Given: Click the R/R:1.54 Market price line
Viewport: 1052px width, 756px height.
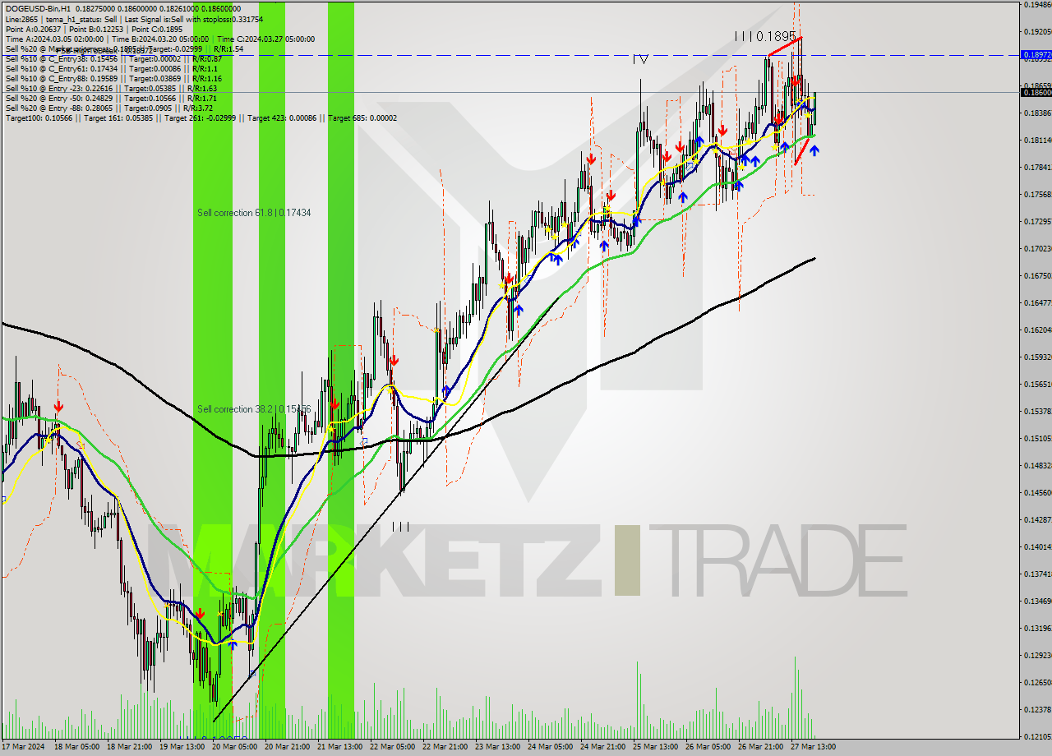Looking at the screenshot, I should pos(124,48).
